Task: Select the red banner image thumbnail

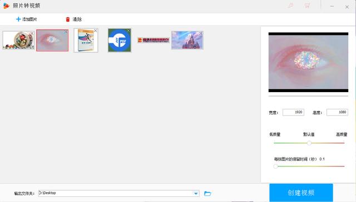Action: pos(154,41)
